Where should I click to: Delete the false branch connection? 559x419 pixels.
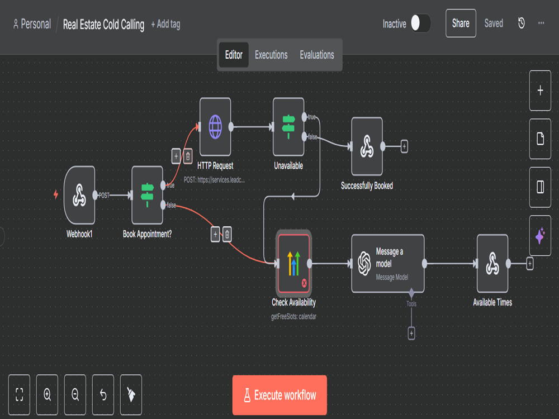227,235
